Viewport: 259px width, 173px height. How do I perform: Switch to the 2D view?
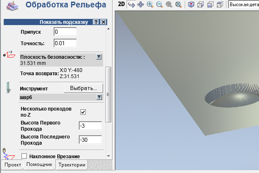(121, 5)
